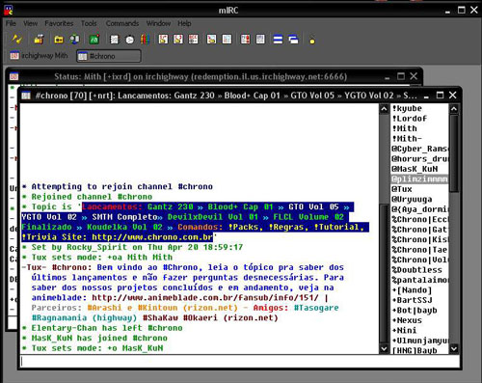Open the Help menu
This screenshot has height=383, width=482.
point(184,23)
